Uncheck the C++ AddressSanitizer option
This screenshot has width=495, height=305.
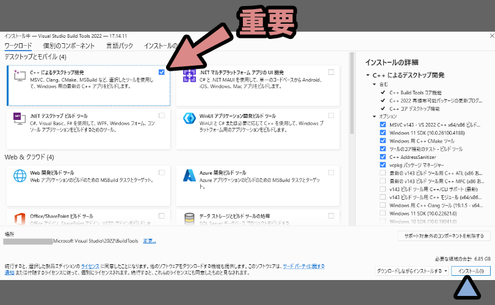tap(383, 156)
